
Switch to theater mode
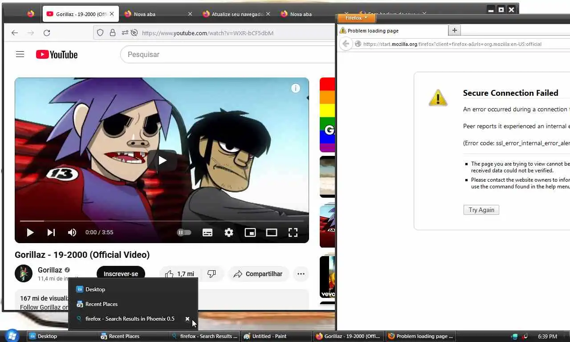coord(272,232)
